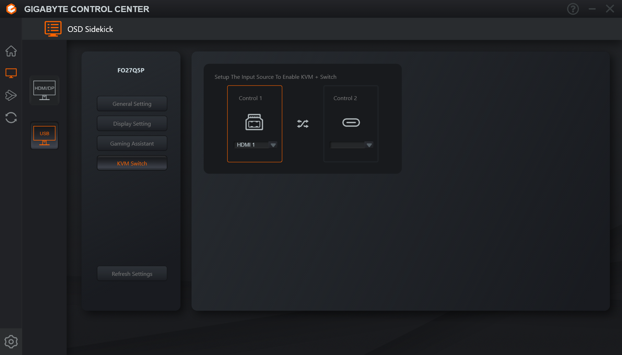The image size is (622, 355).
Task: Open the update/sync arrows icon
Action: point(11,118)
